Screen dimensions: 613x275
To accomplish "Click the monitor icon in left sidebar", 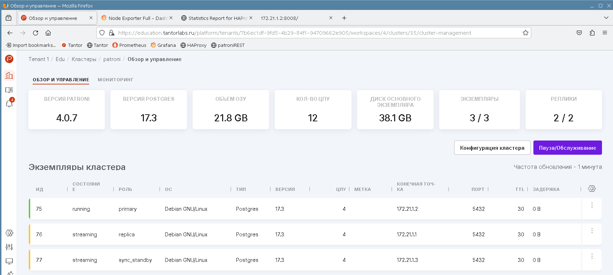I will [9, 261].
